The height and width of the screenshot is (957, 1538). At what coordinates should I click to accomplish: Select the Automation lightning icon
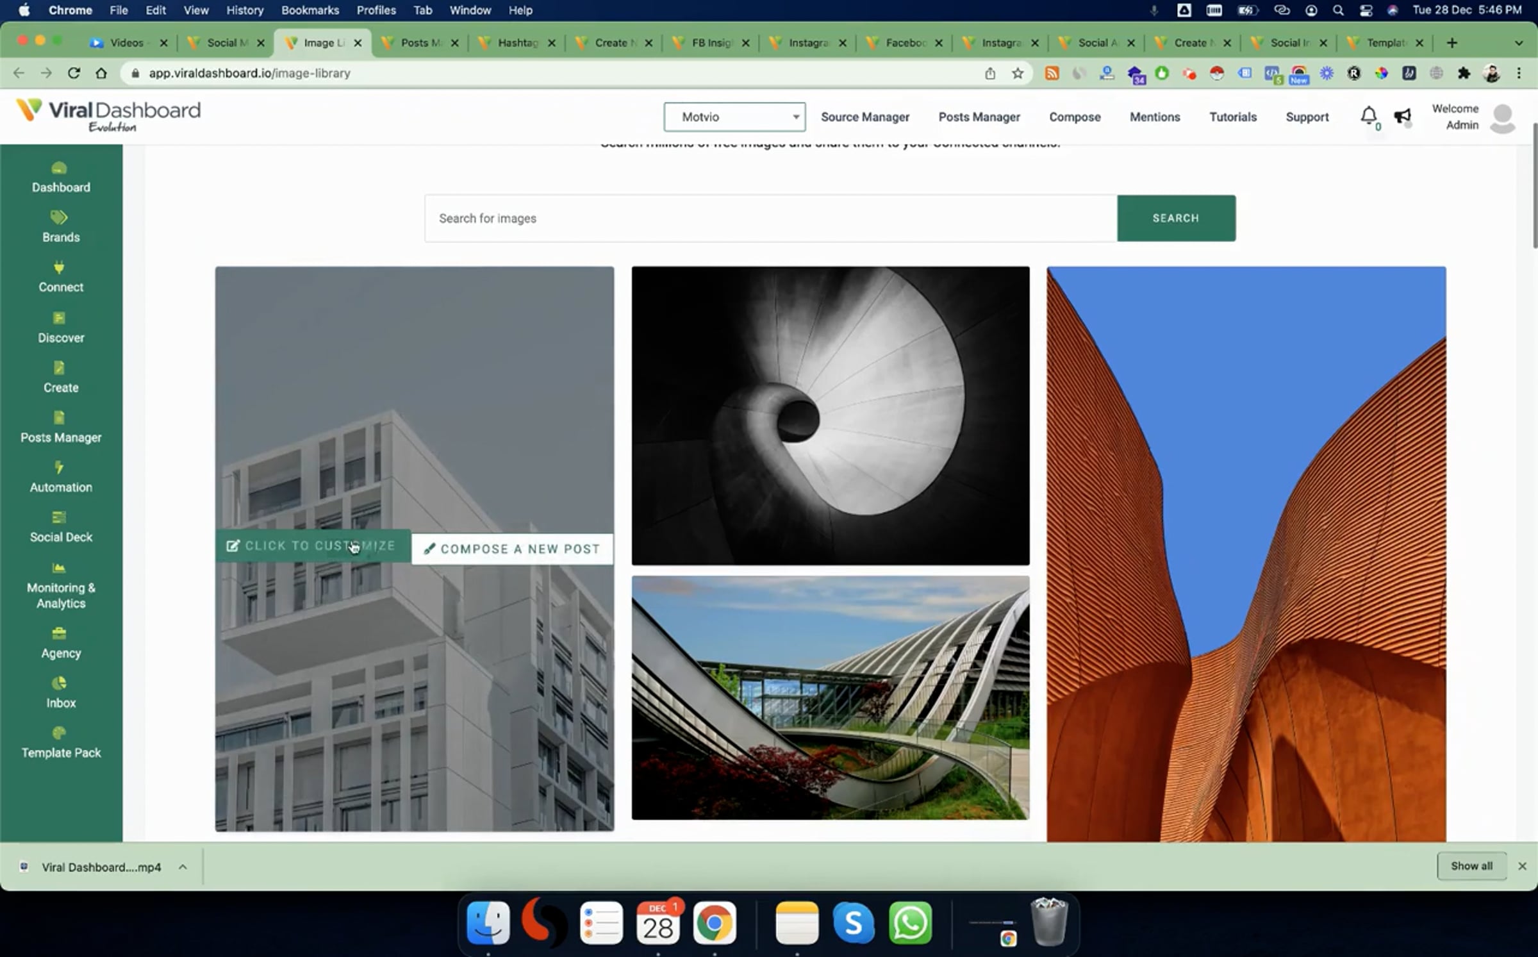point(59,468)
